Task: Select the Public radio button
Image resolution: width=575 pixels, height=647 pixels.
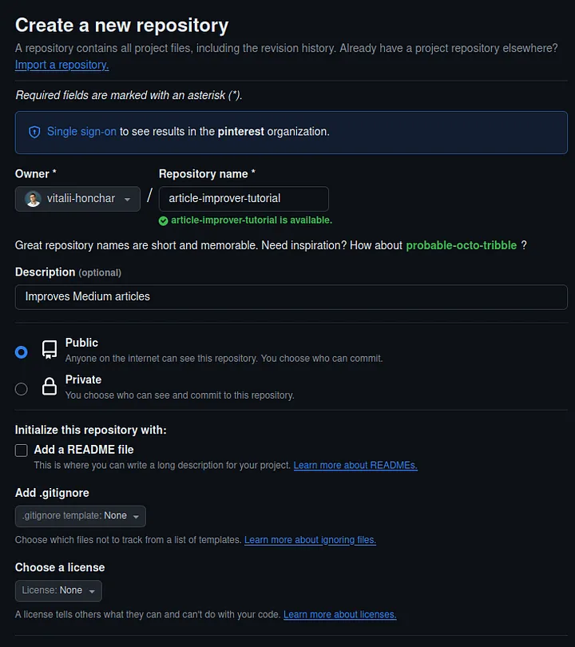Action: coord(22,351)
